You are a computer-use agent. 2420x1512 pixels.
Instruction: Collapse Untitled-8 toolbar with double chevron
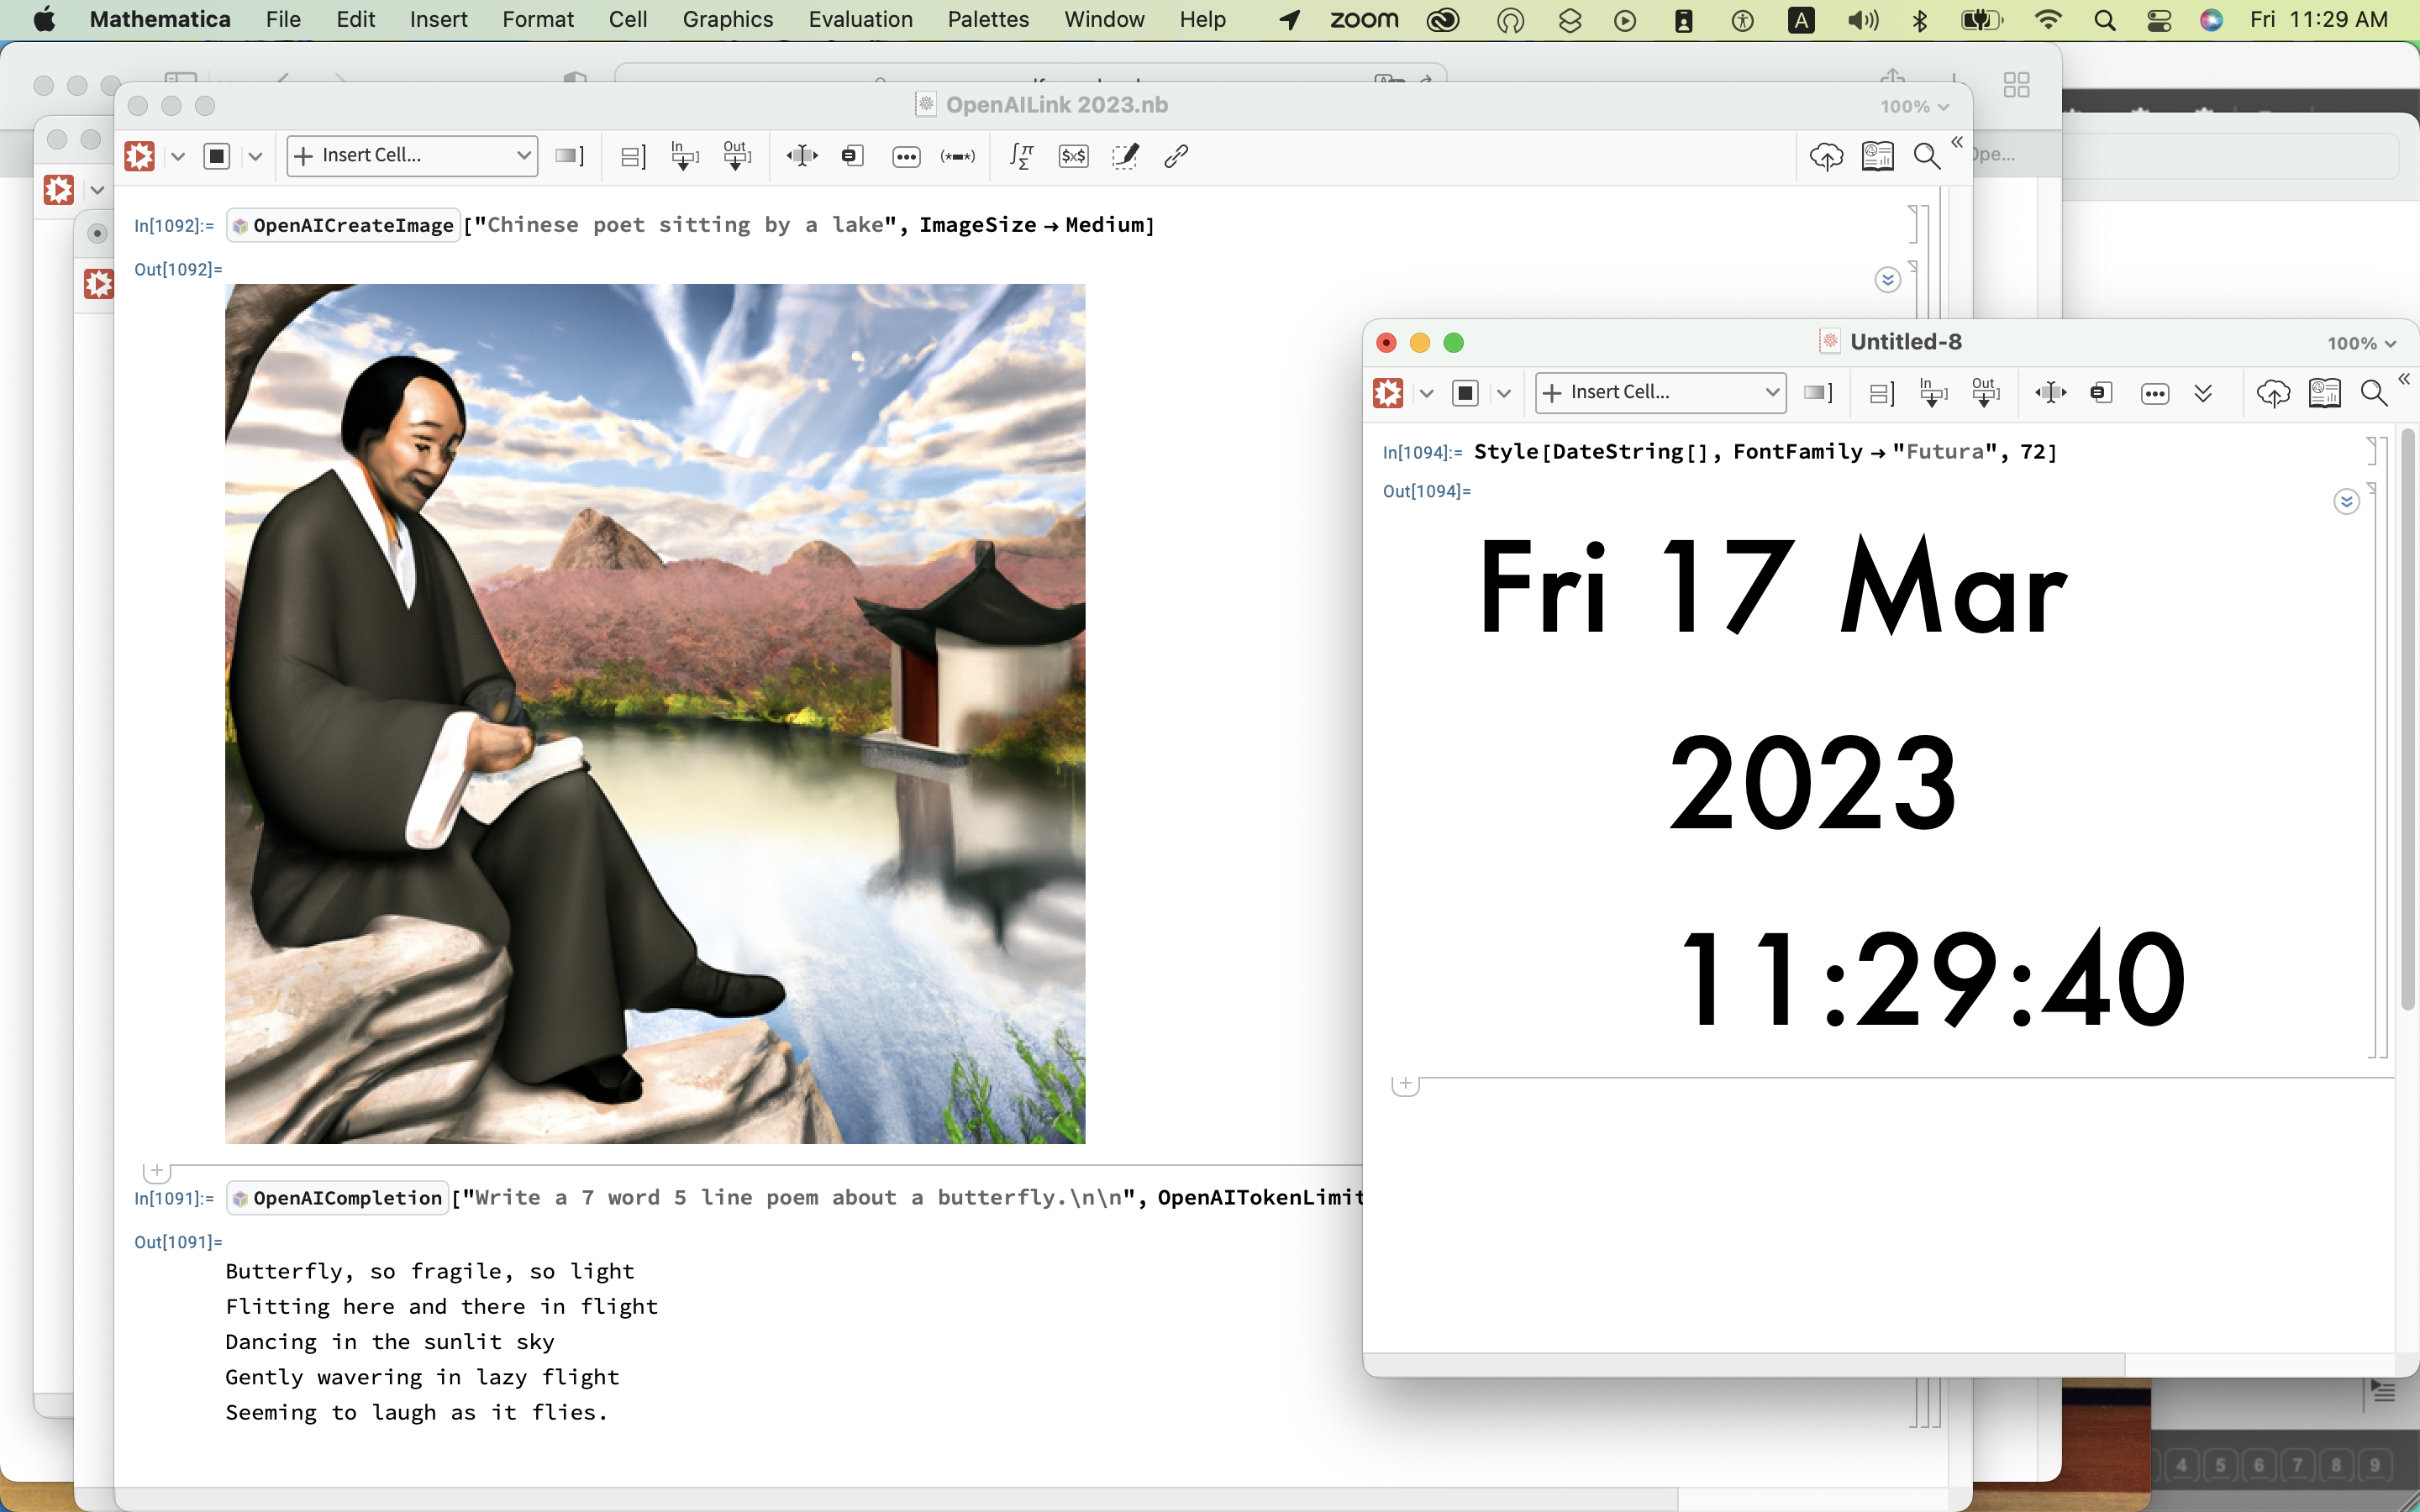tap(2404, 379)
